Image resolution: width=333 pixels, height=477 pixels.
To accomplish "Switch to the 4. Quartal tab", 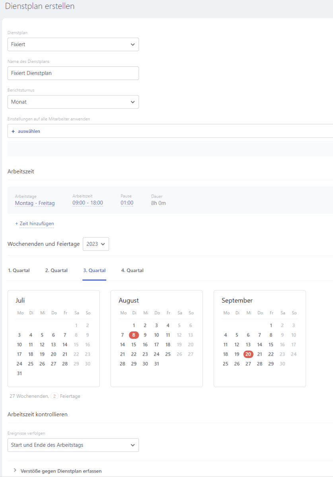I will click(132, 271).
